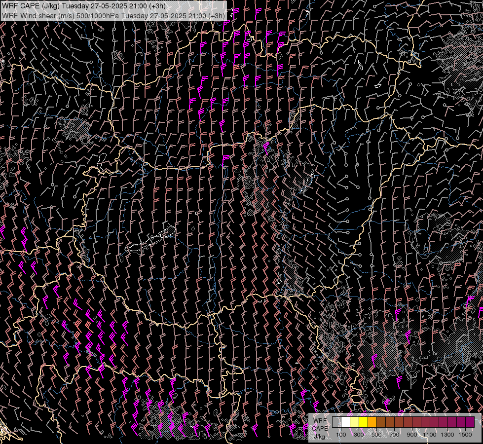Screen dimensions: 483x444
Task: Select the last purple swatch in the legend
Action: click(470, 422)
